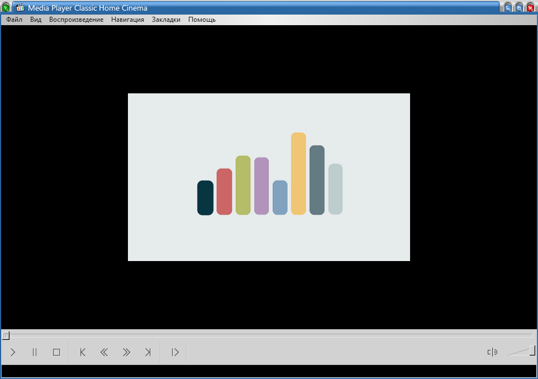Click the seek bar thumb

point(6,335)
